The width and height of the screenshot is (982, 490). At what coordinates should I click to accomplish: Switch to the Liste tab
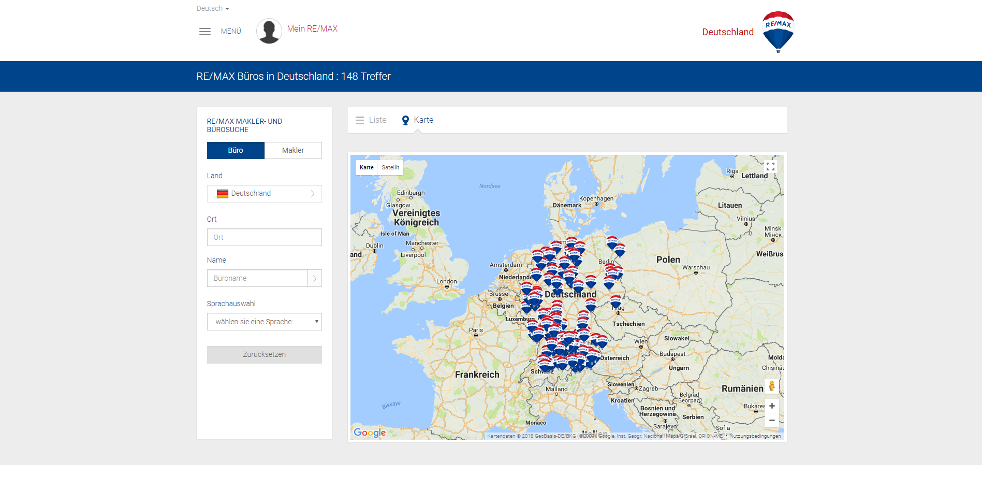[371, 120]
